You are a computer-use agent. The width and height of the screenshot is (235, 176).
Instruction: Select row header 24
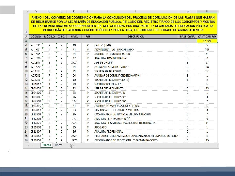click(x=26, y=132)
